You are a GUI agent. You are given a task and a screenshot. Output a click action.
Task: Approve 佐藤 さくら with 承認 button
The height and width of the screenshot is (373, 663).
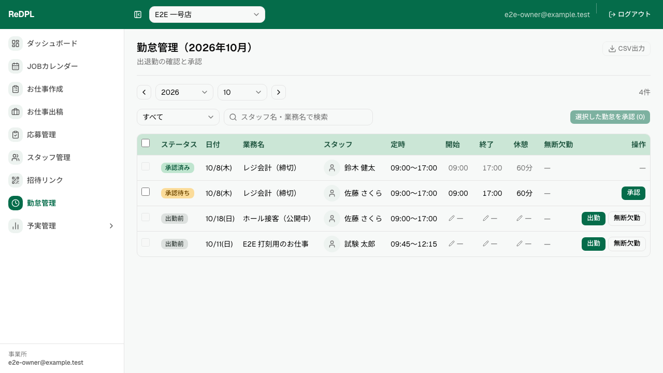[x=633, y=193]
